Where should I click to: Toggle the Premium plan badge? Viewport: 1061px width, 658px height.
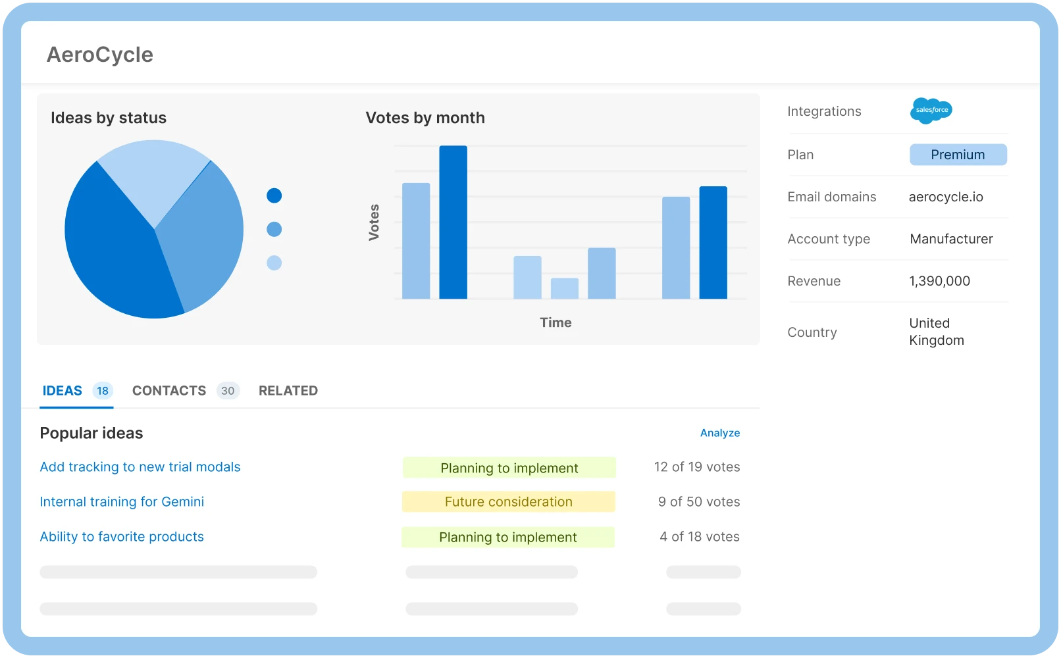tap(958, 154)
